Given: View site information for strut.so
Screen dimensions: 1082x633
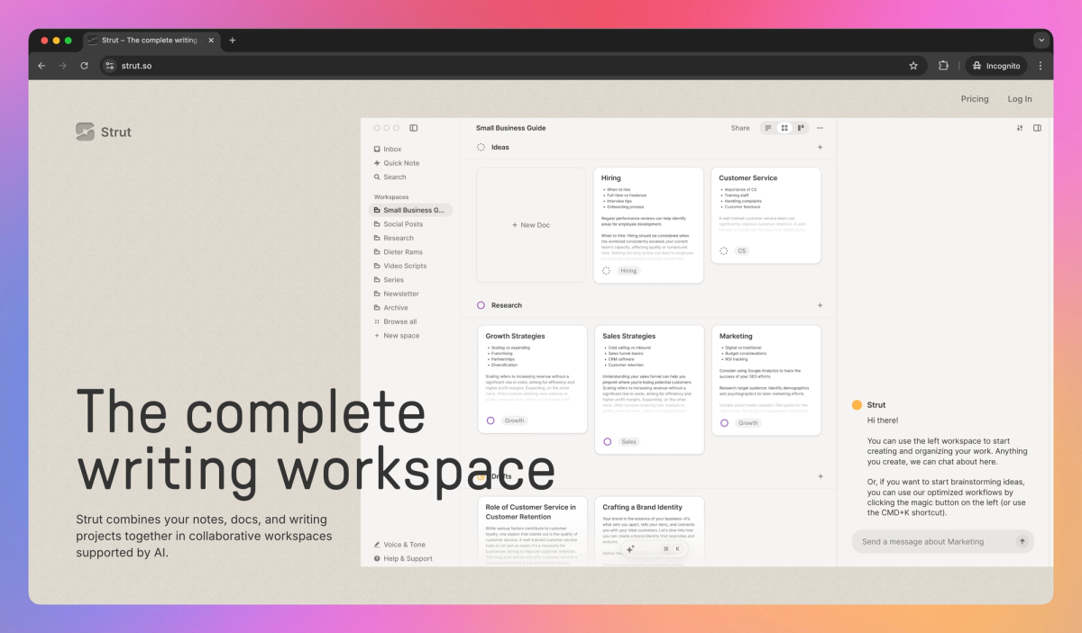Looking at the screenshot, I should [109, 66].
